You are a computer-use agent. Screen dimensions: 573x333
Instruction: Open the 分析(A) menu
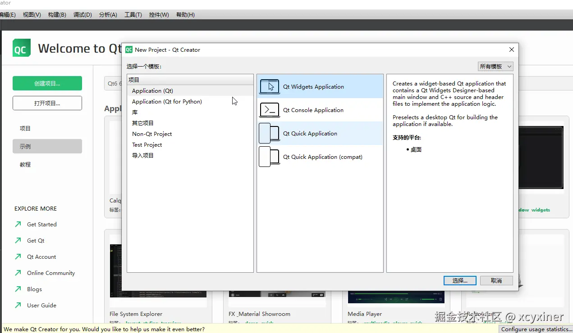108,15
